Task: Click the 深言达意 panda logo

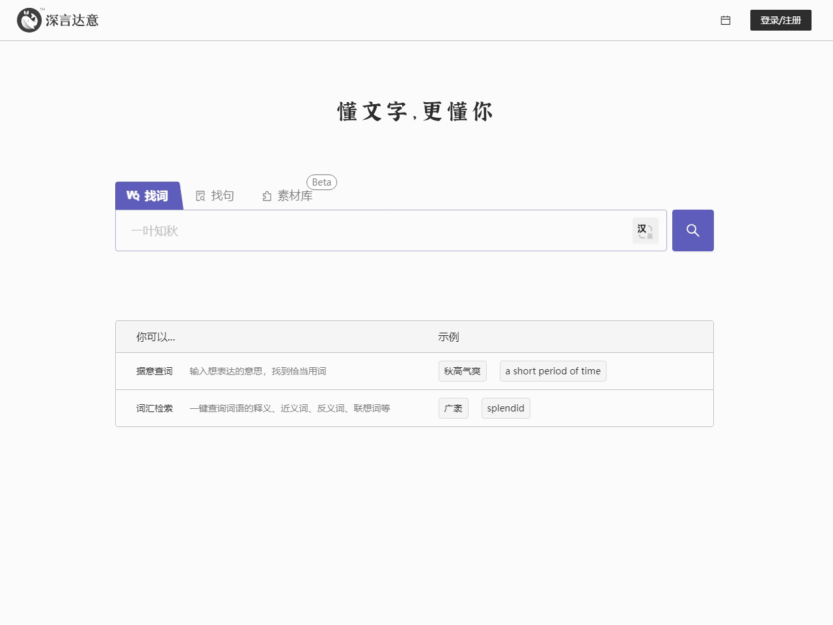Action: (x=29, y=20)
